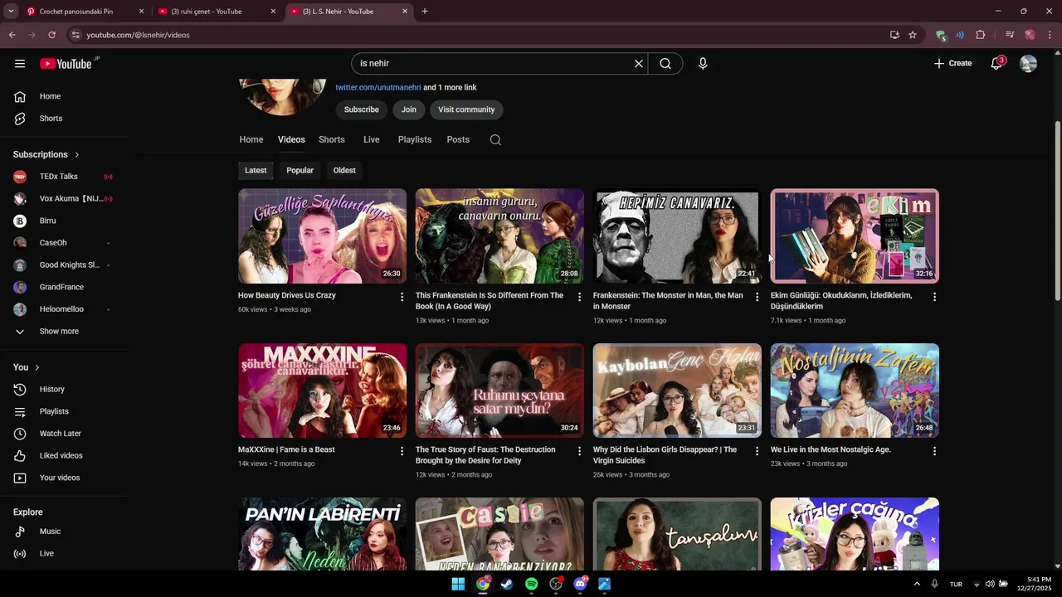Viewport: 1062px width, 597px height.
Task: Open the volume control in system tray
Action: [x=990, y=584]
